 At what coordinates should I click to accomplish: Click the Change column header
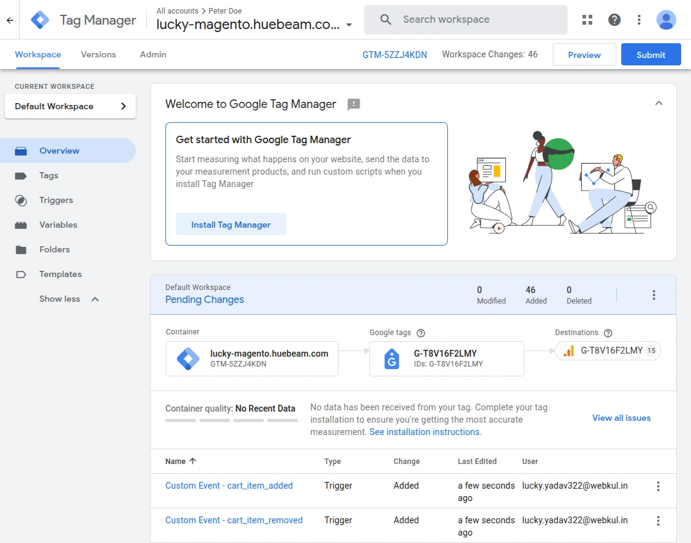407,462
